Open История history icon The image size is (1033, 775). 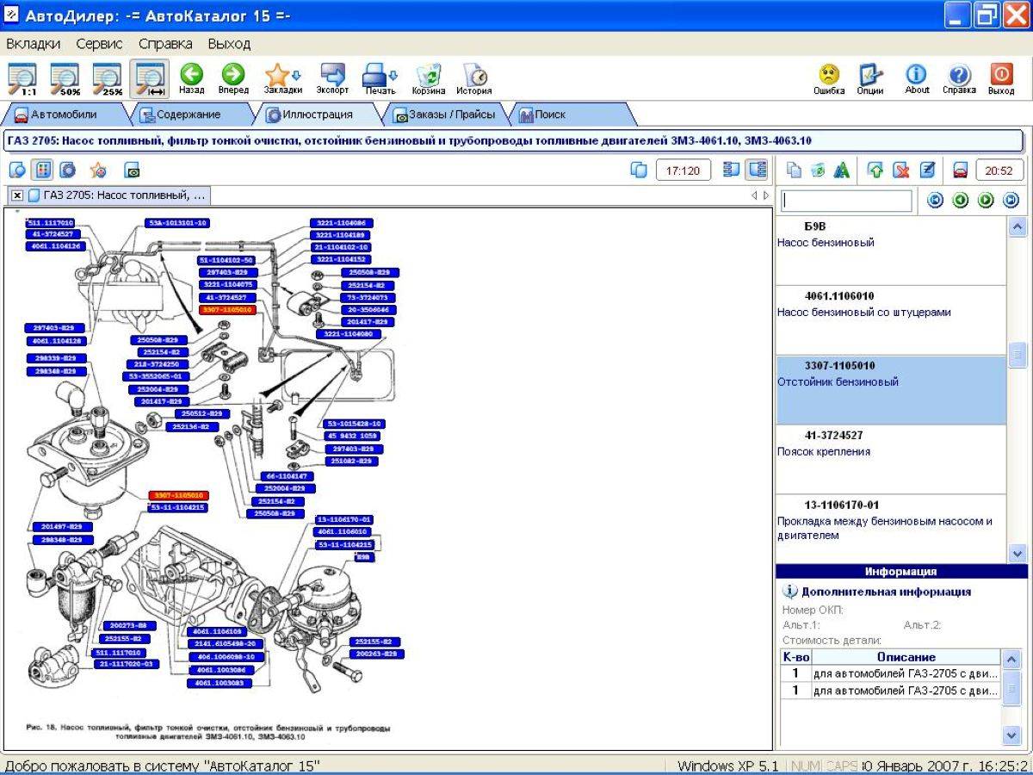(x=473, y=77)
